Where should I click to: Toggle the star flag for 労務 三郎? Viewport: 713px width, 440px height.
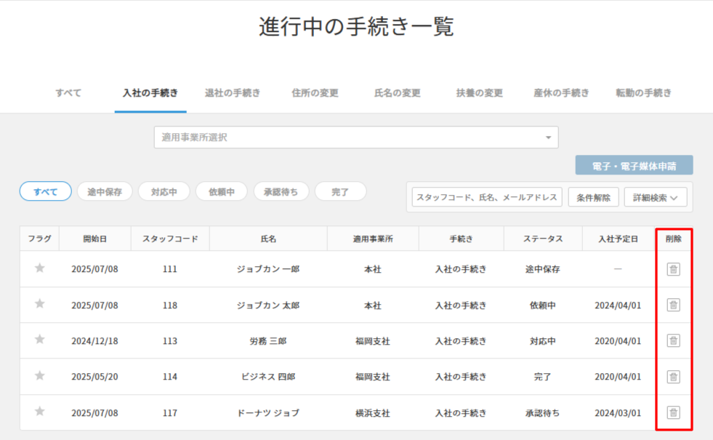click(39, 341)
